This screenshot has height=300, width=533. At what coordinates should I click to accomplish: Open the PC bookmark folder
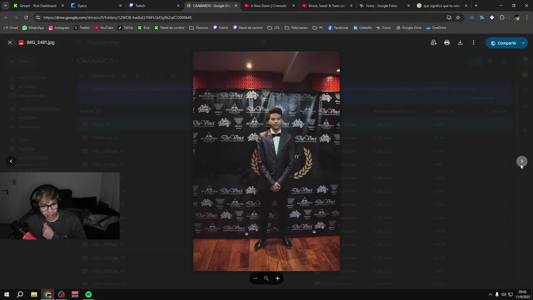click(318, 28)
